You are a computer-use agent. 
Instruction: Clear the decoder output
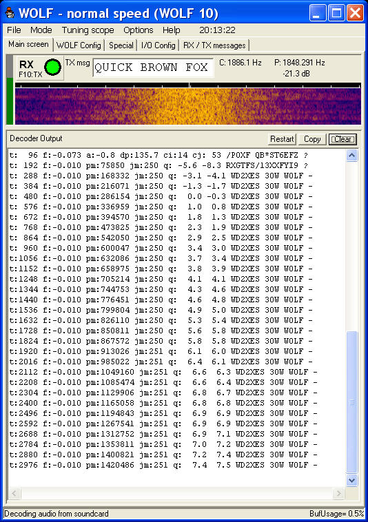343,139
